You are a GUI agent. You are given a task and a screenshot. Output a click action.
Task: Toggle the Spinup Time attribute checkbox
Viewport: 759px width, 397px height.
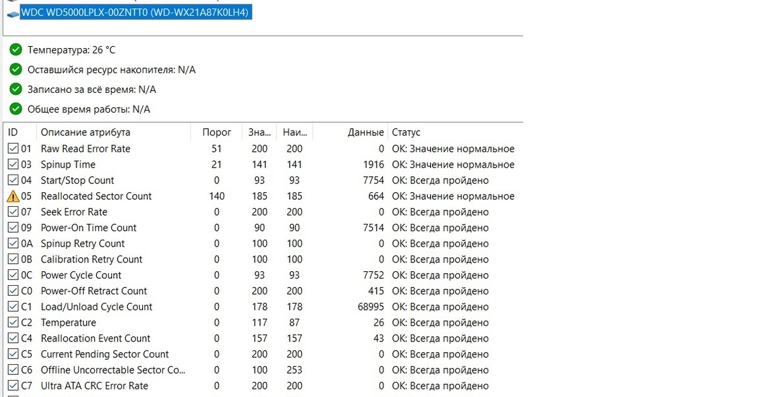click(x=13, y=164)
